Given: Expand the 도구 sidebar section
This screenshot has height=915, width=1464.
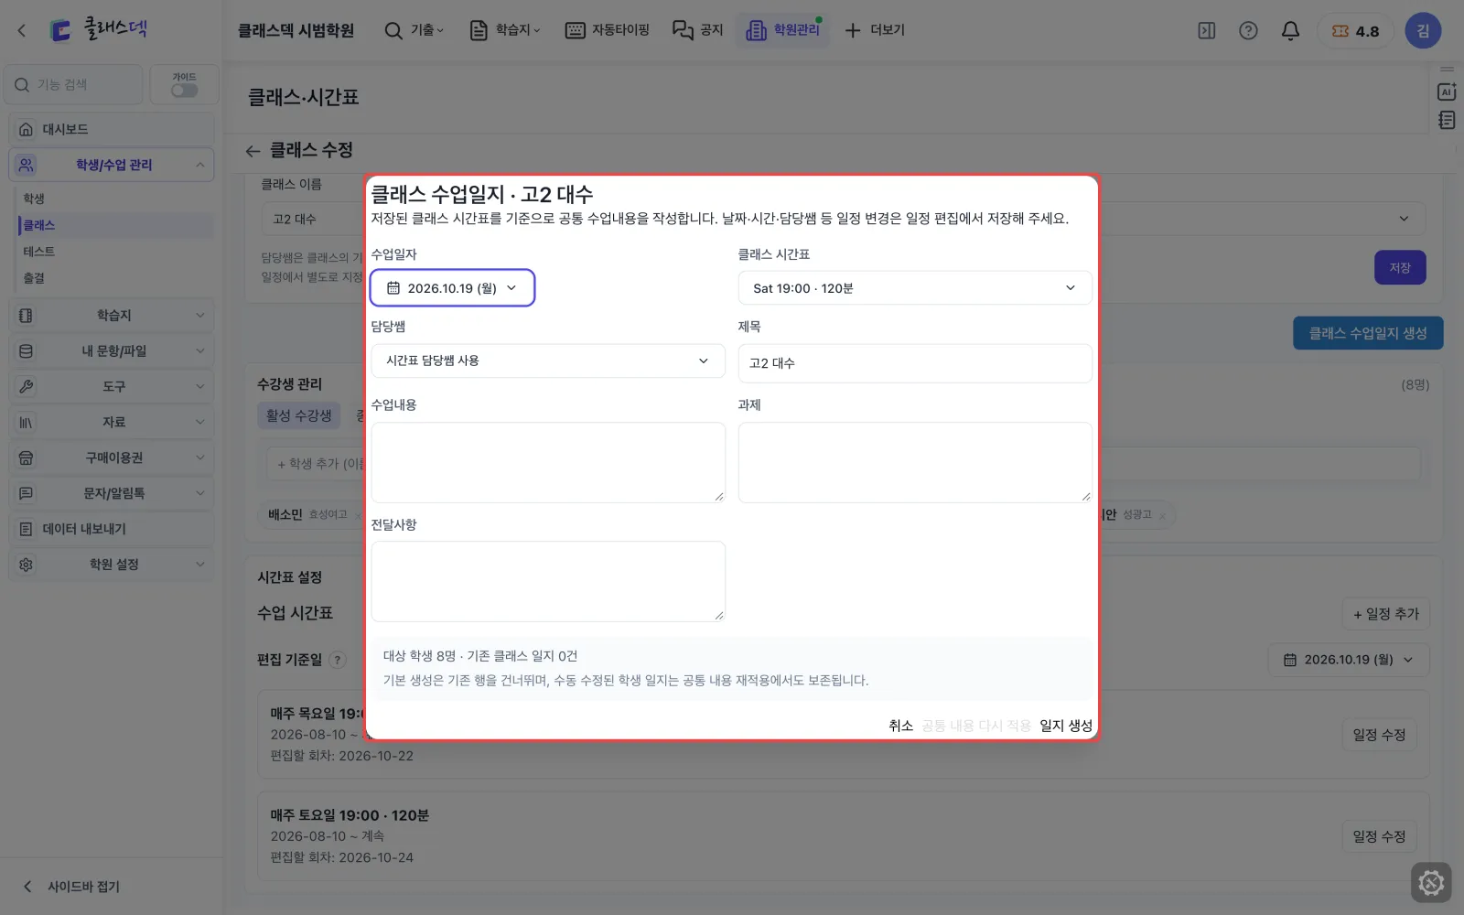Looking at the screenshot, I should pyautogui.click(x=112, y=386).
